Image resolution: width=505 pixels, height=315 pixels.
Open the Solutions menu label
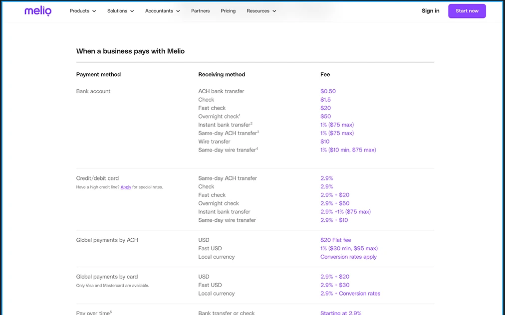(x=117, y=11)
